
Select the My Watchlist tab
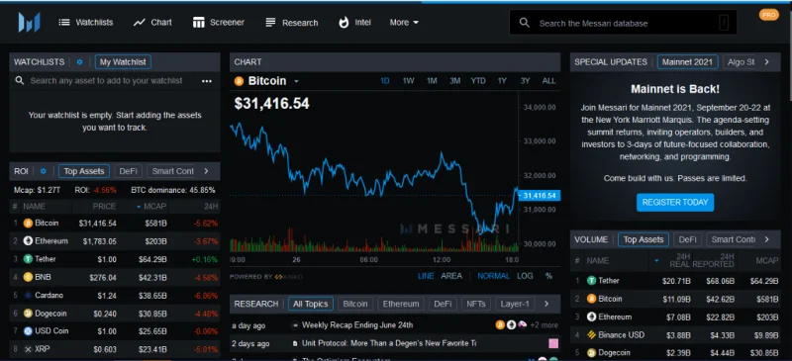pyautogui.click(x=123, y=62)
